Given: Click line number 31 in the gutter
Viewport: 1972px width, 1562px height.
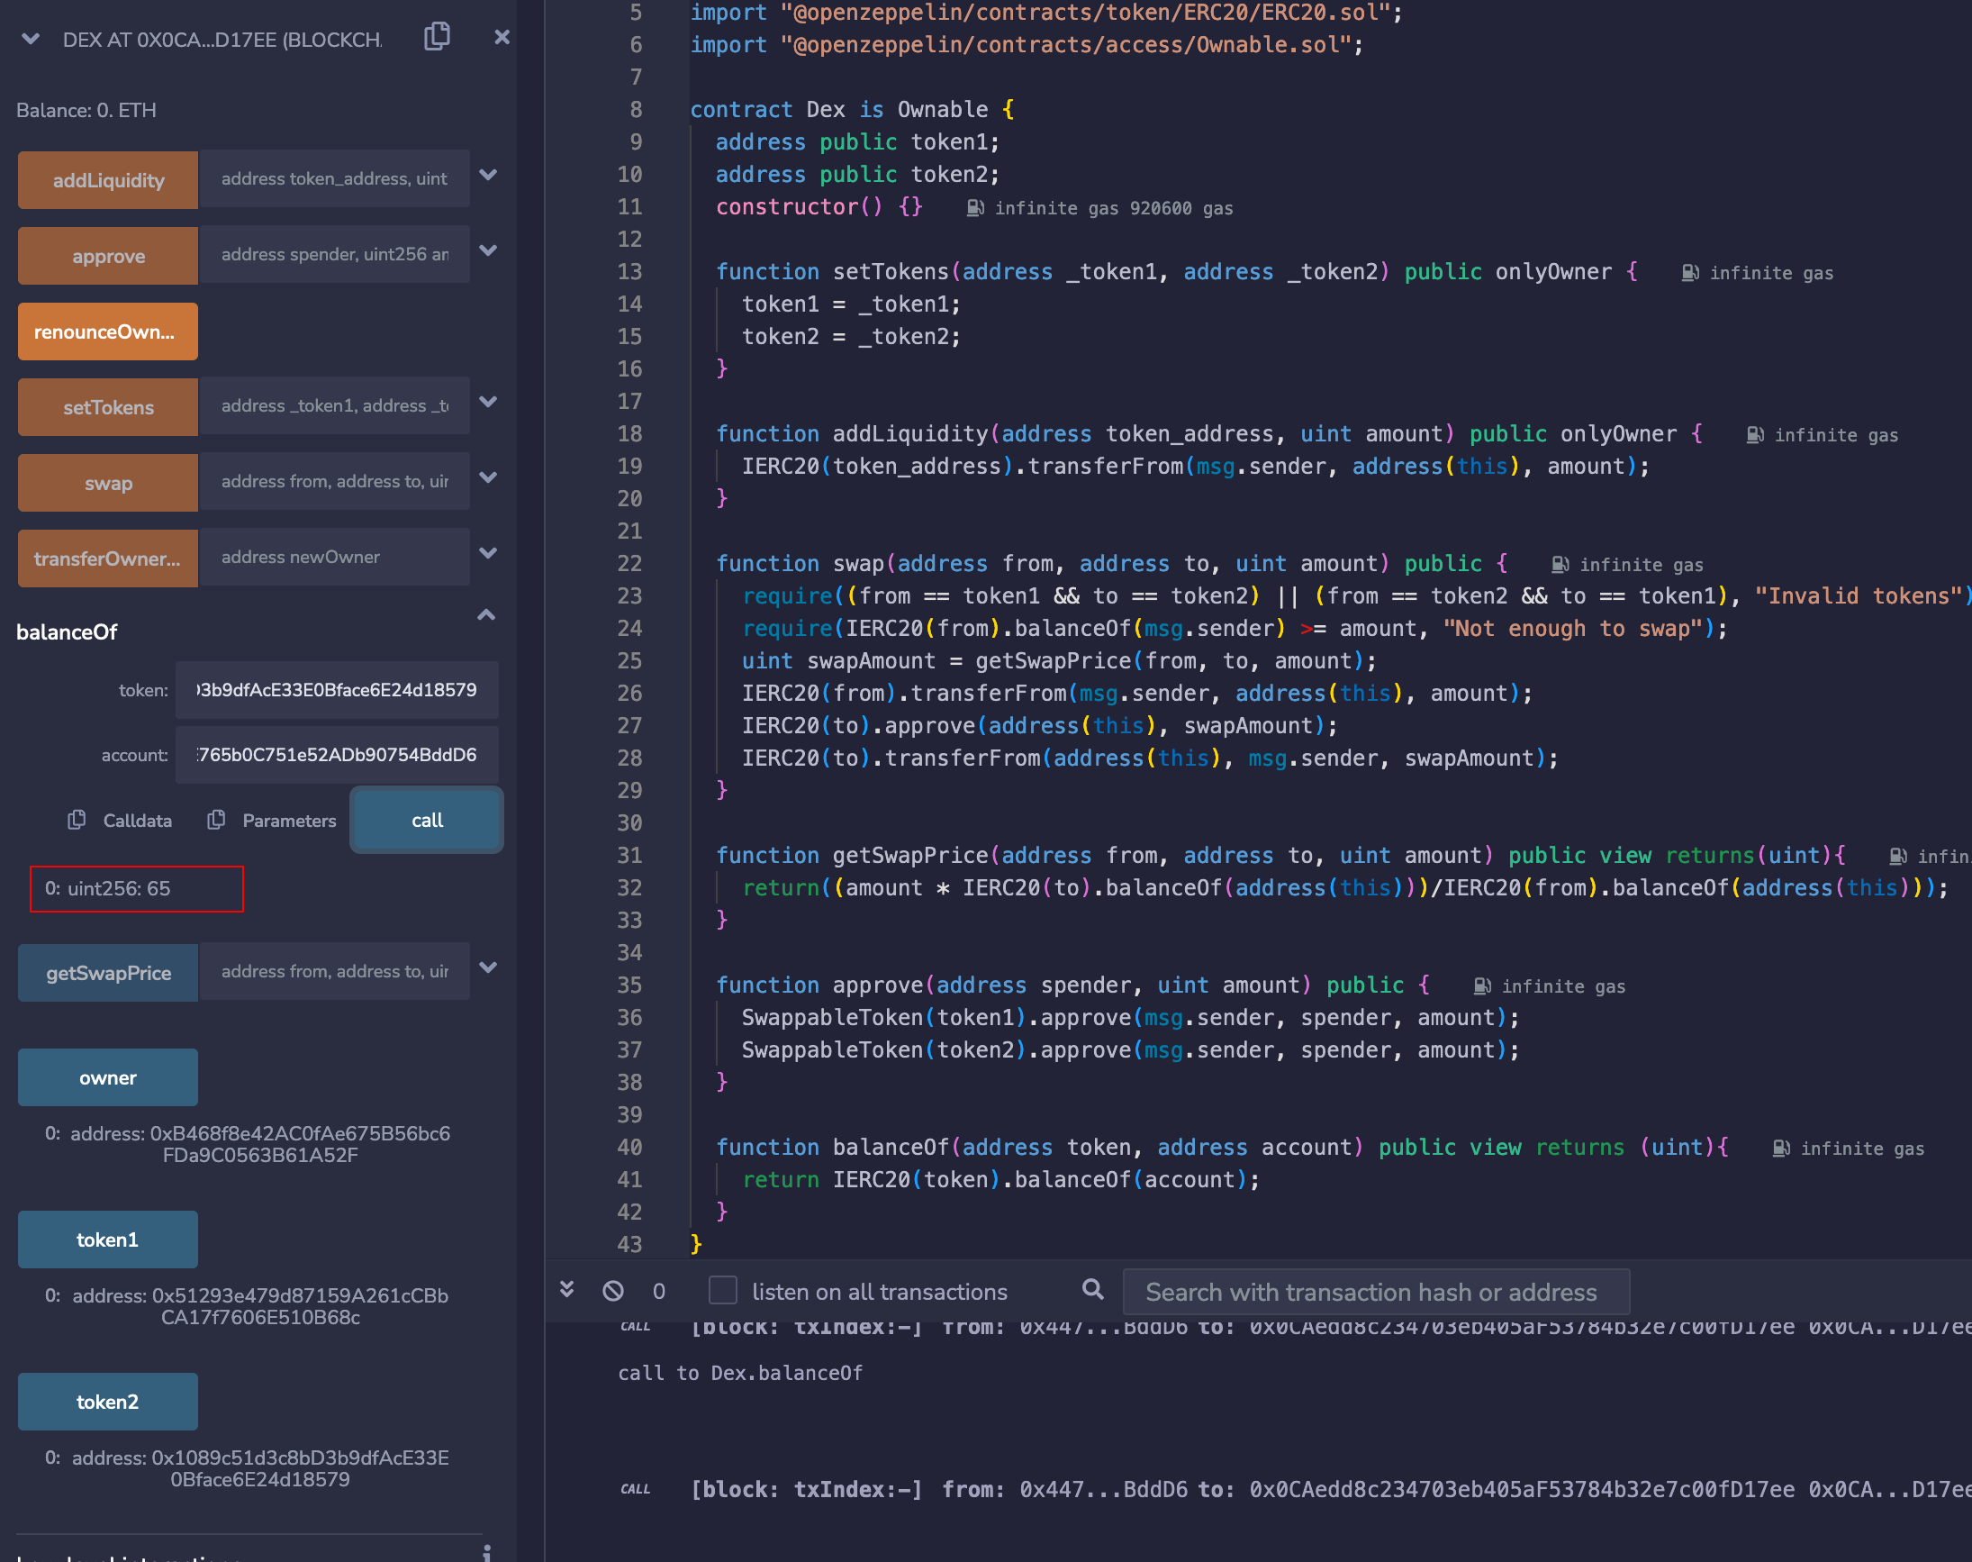Looking at the screenshot, I should click(630, 856).
